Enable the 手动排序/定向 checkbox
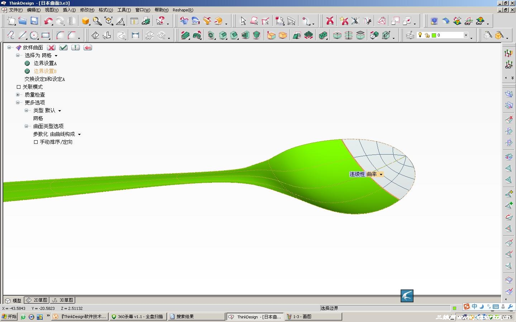Image resolution: width=516 pixels, height=322 pixels. (x=36, y=142)
